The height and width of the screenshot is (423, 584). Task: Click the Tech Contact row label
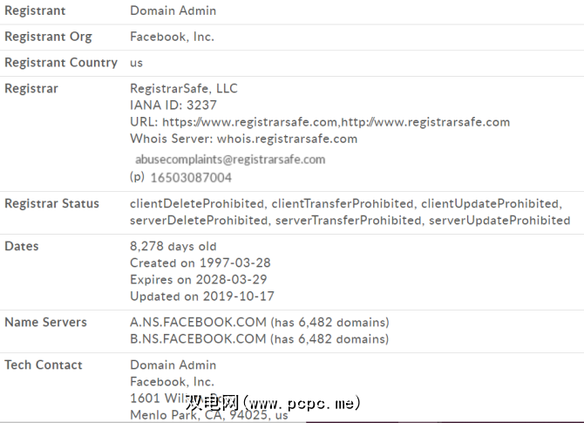44,365
